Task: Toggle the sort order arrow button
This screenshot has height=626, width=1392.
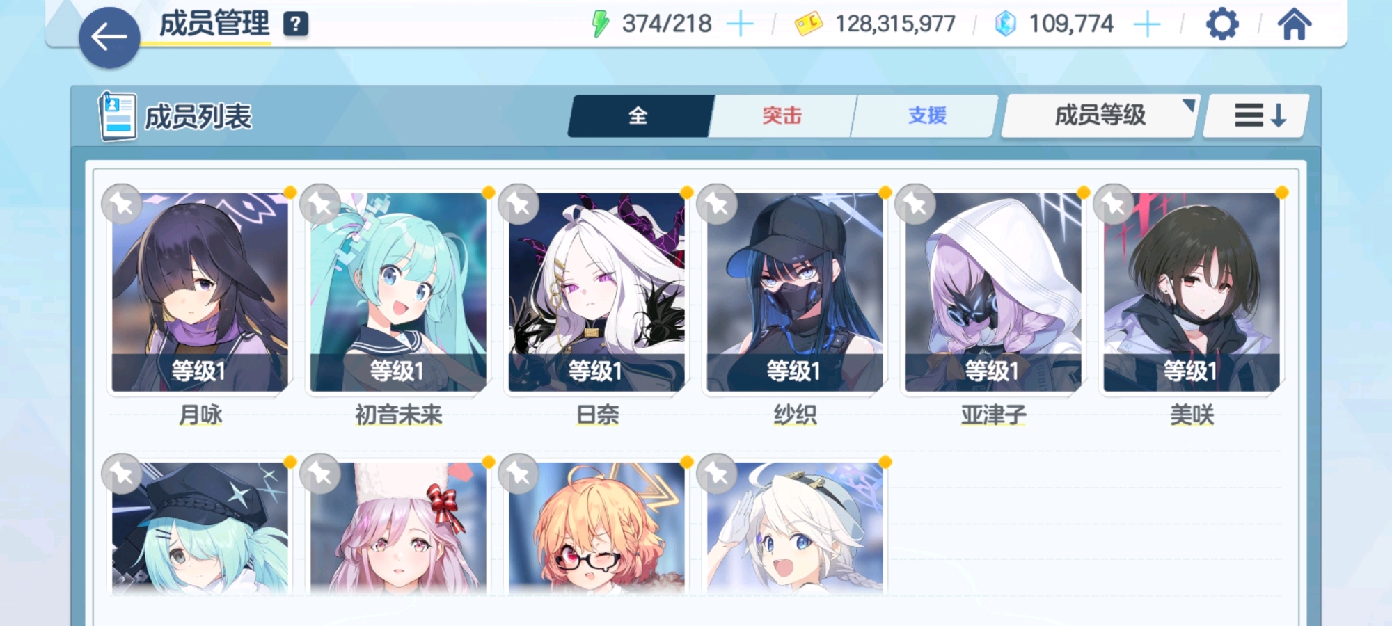Action: tap(1258, 115)
